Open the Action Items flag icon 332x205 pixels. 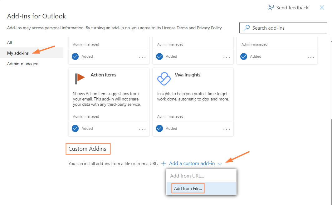(80, 79)
